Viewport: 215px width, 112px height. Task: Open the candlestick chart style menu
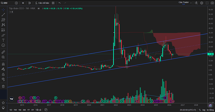[x=30, y=3]
